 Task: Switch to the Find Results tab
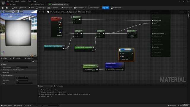[x=58, y=86]
